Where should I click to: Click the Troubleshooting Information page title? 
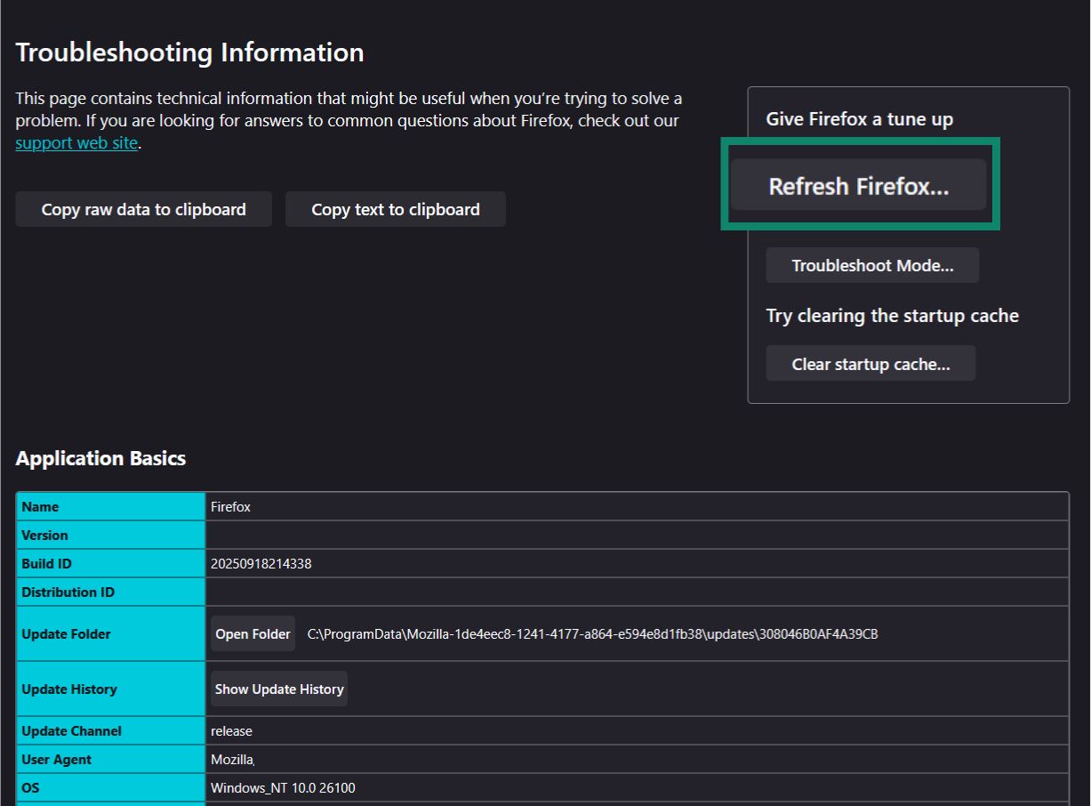(x=189, y=52)
